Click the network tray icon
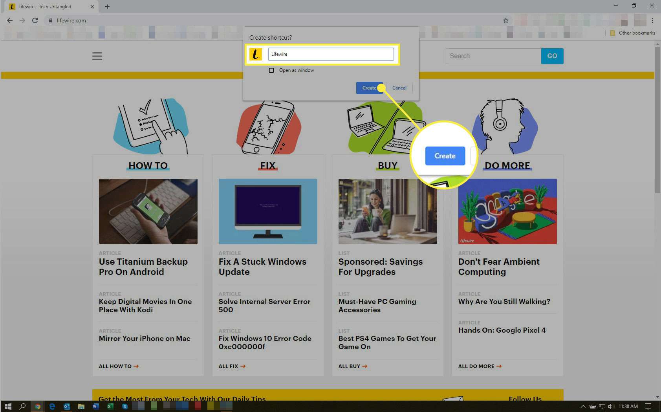 pyautogui.click(x=602, y=407)
